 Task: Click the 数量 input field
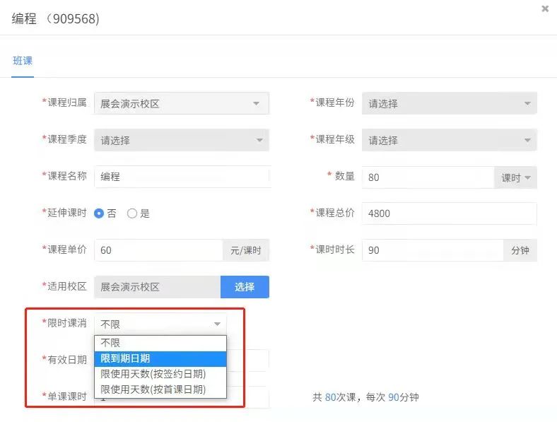(x=427, y=177)
